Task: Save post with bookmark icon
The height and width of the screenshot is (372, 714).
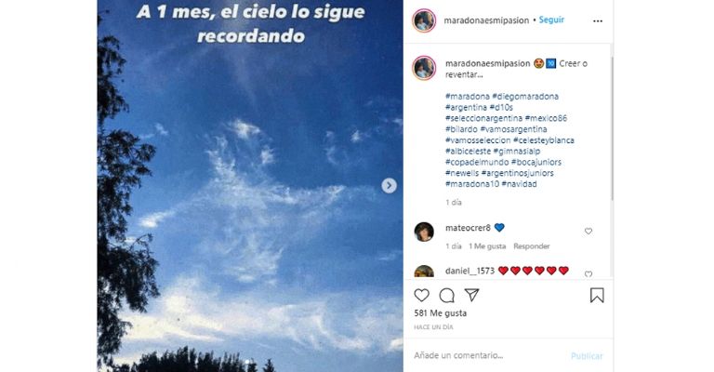Action: 597,296
